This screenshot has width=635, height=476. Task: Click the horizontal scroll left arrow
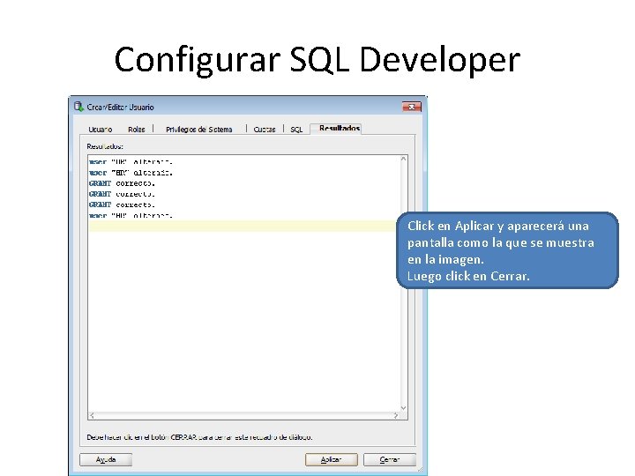click(92, 415)
